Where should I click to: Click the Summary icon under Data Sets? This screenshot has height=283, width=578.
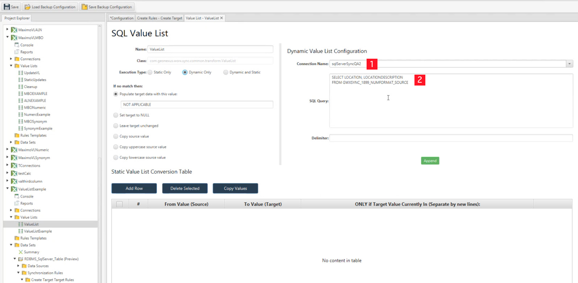pos(21,252)
